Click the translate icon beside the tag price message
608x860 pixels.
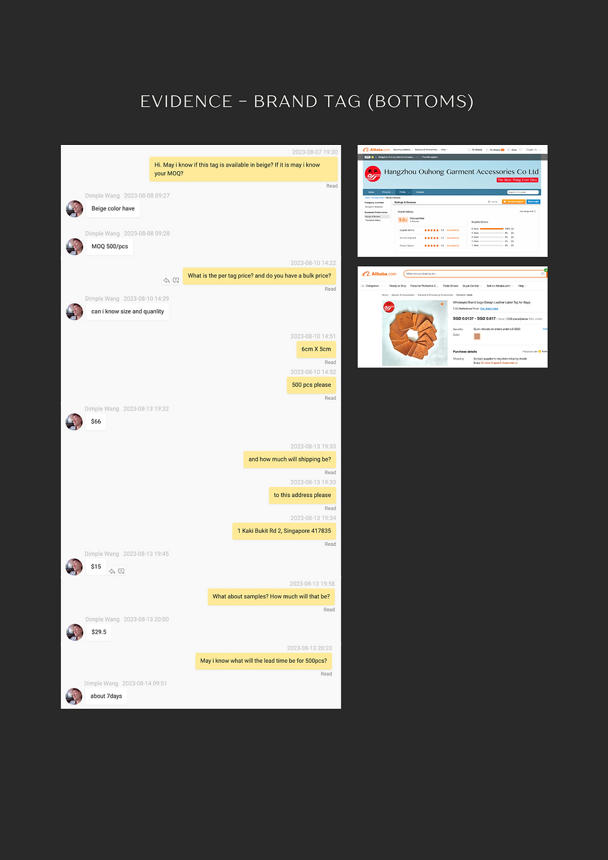tap(176, 280)
